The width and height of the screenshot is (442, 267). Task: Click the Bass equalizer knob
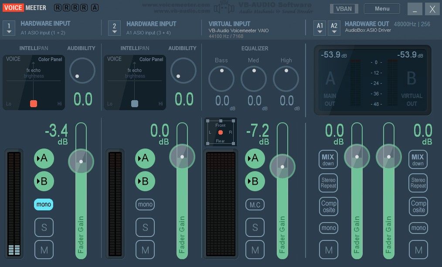click(x=221, y=79)
